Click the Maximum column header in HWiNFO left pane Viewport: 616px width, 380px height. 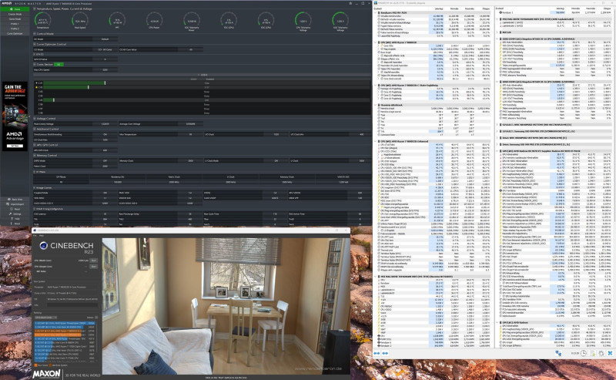(x=469, y=8)
